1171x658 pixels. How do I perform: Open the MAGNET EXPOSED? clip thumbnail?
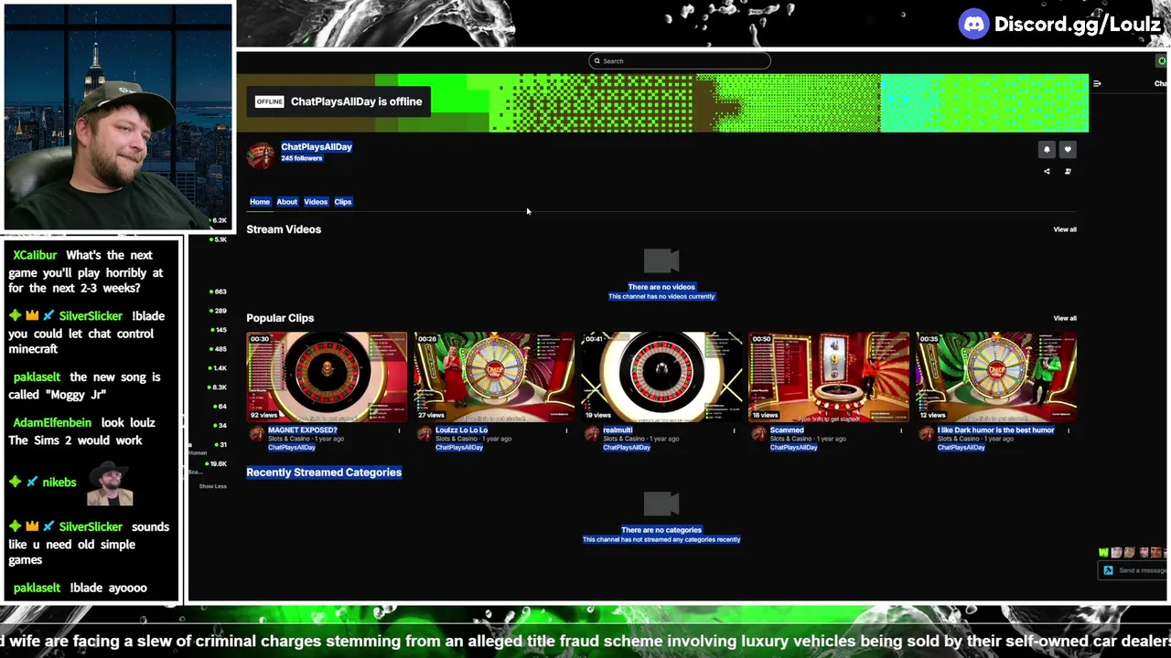(x=327, y=377)
